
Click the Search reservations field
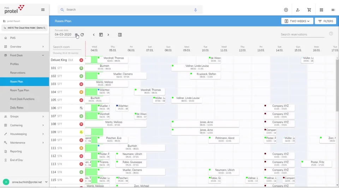[302, 35]
